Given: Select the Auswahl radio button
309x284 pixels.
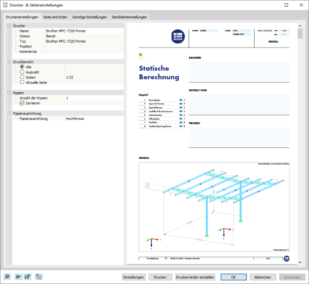Looking at the screenshot, I should click(22, 72).
